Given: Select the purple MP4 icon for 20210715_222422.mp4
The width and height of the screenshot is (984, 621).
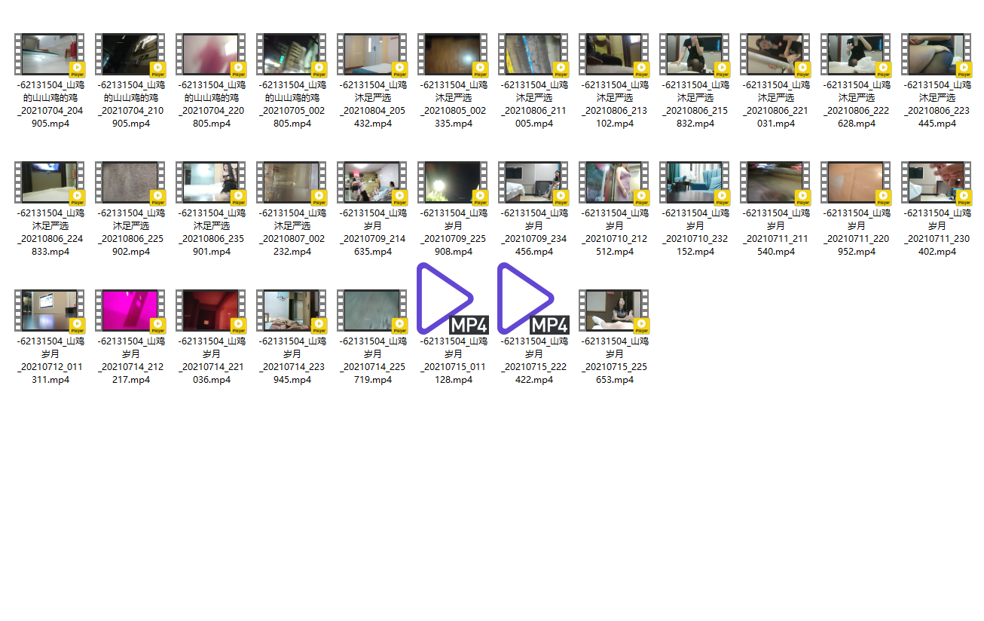Looking at the screenshot, I should point(533,299).
